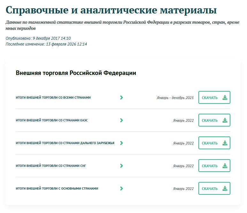Open 'Итоги внешней торговли с основными странами'
Screen dimensions: 247x213
pyautogui.click(x=57, y=189)
